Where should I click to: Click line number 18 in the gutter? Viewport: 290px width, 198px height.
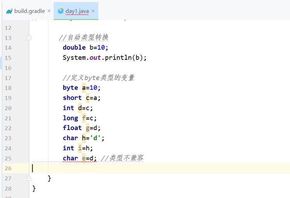(8, 88)
